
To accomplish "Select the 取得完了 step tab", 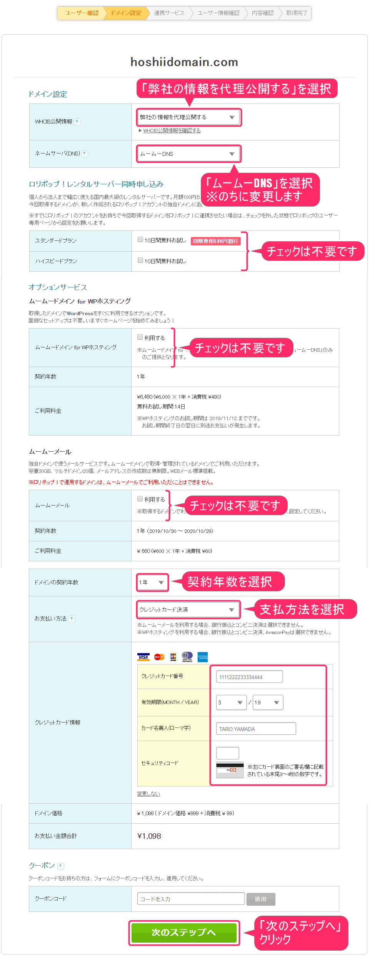I will (x=297, y=13).
